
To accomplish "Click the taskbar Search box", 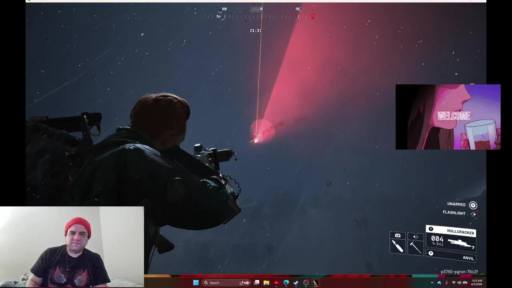I will [227, 283].
